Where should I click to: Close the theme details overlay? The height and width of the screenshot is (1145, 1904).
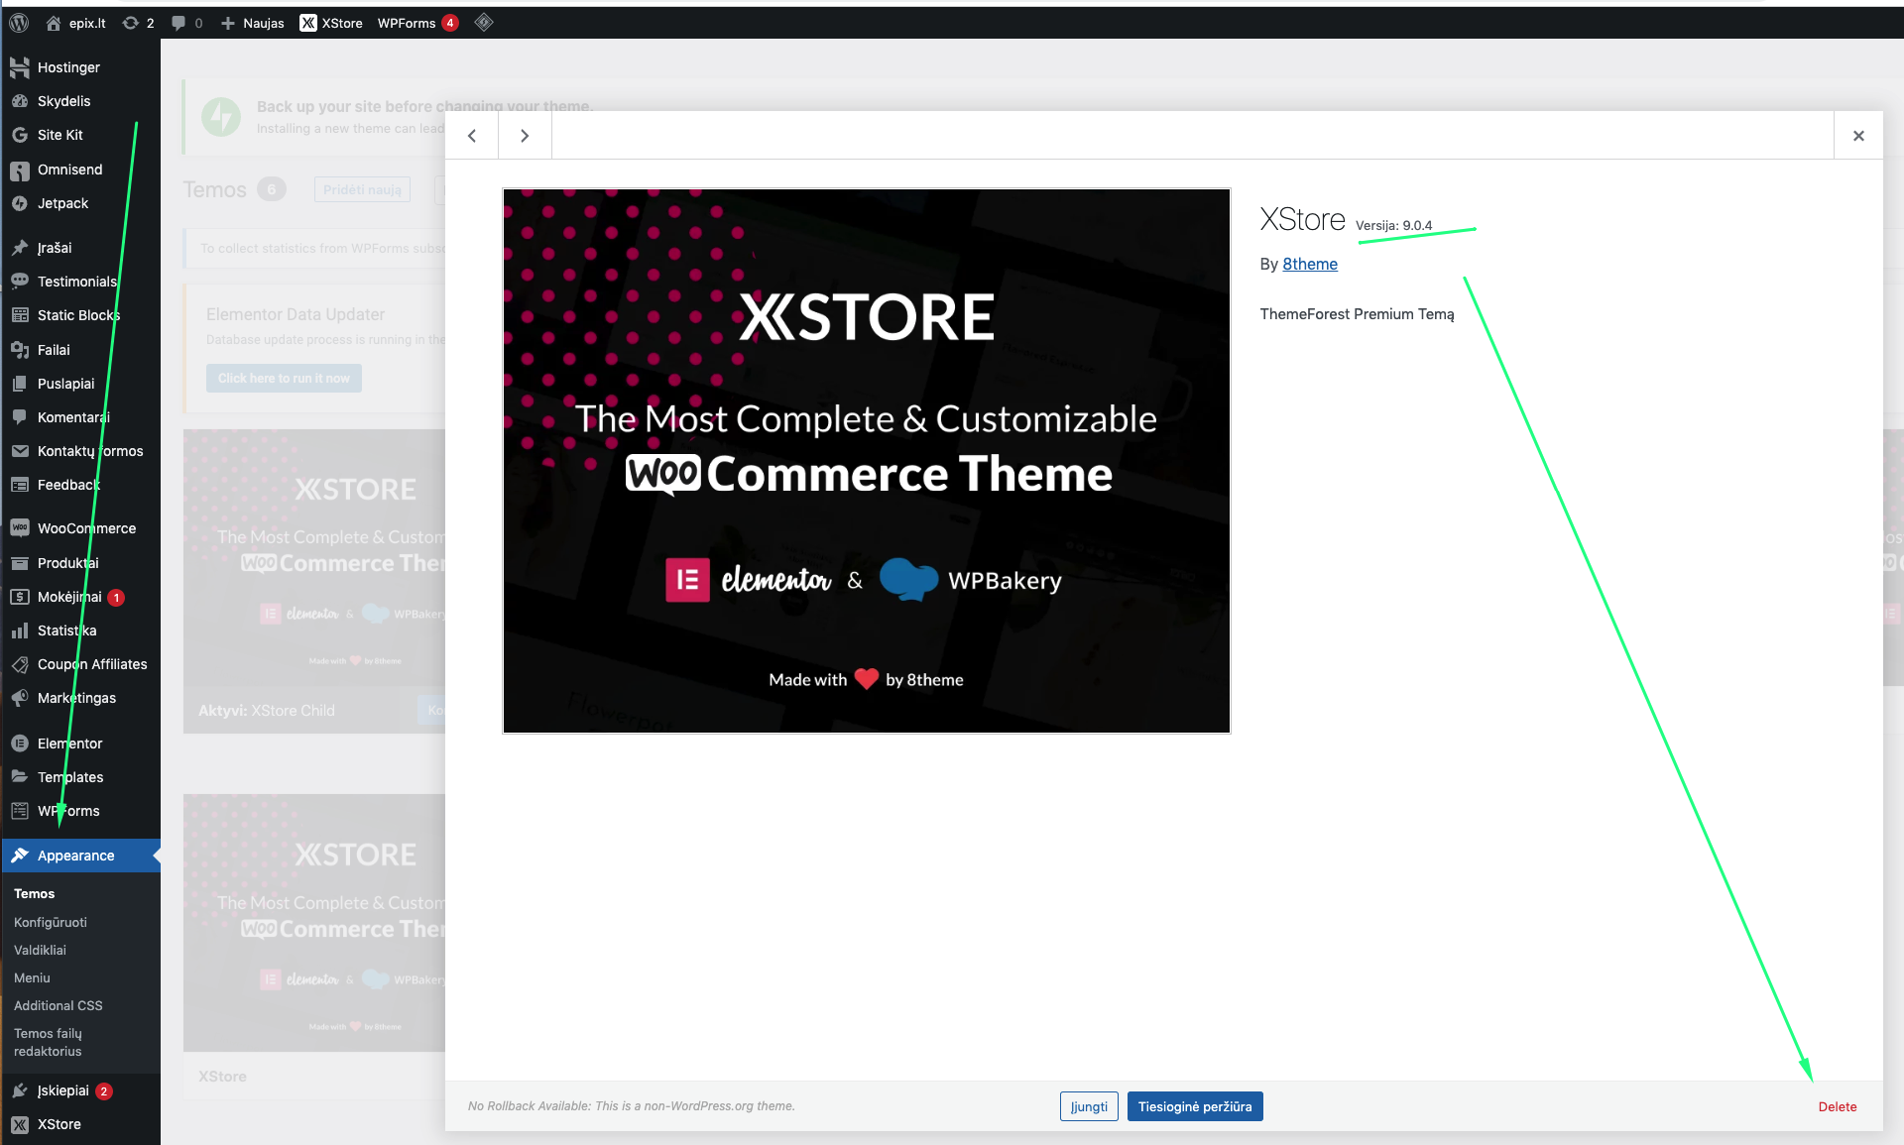pos(1858,136)
